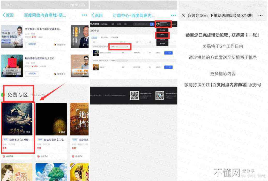The width and height of the screenshot is (268, 181).
Task: Click the blue button on the 盗墓笔记 order
Action: pos(168,53)
